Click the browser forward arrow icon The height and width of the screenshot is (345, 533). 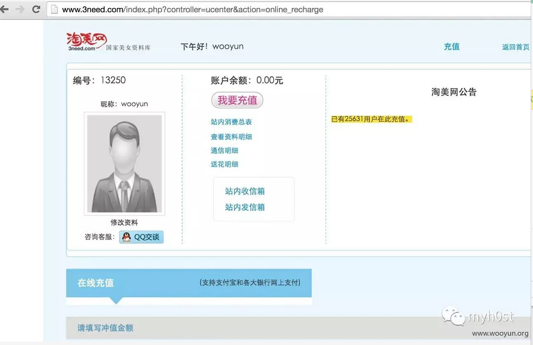coord(20,9)
